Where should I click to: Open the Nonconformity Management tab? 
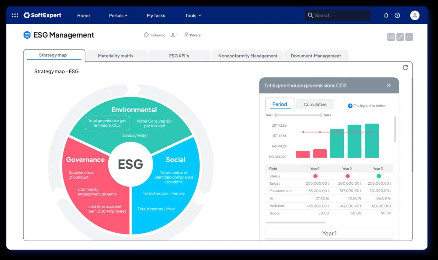[248, 56]
